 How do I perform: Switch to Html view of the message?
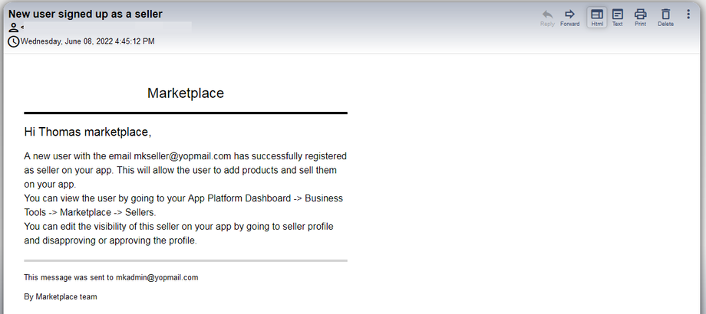(597, 15)
